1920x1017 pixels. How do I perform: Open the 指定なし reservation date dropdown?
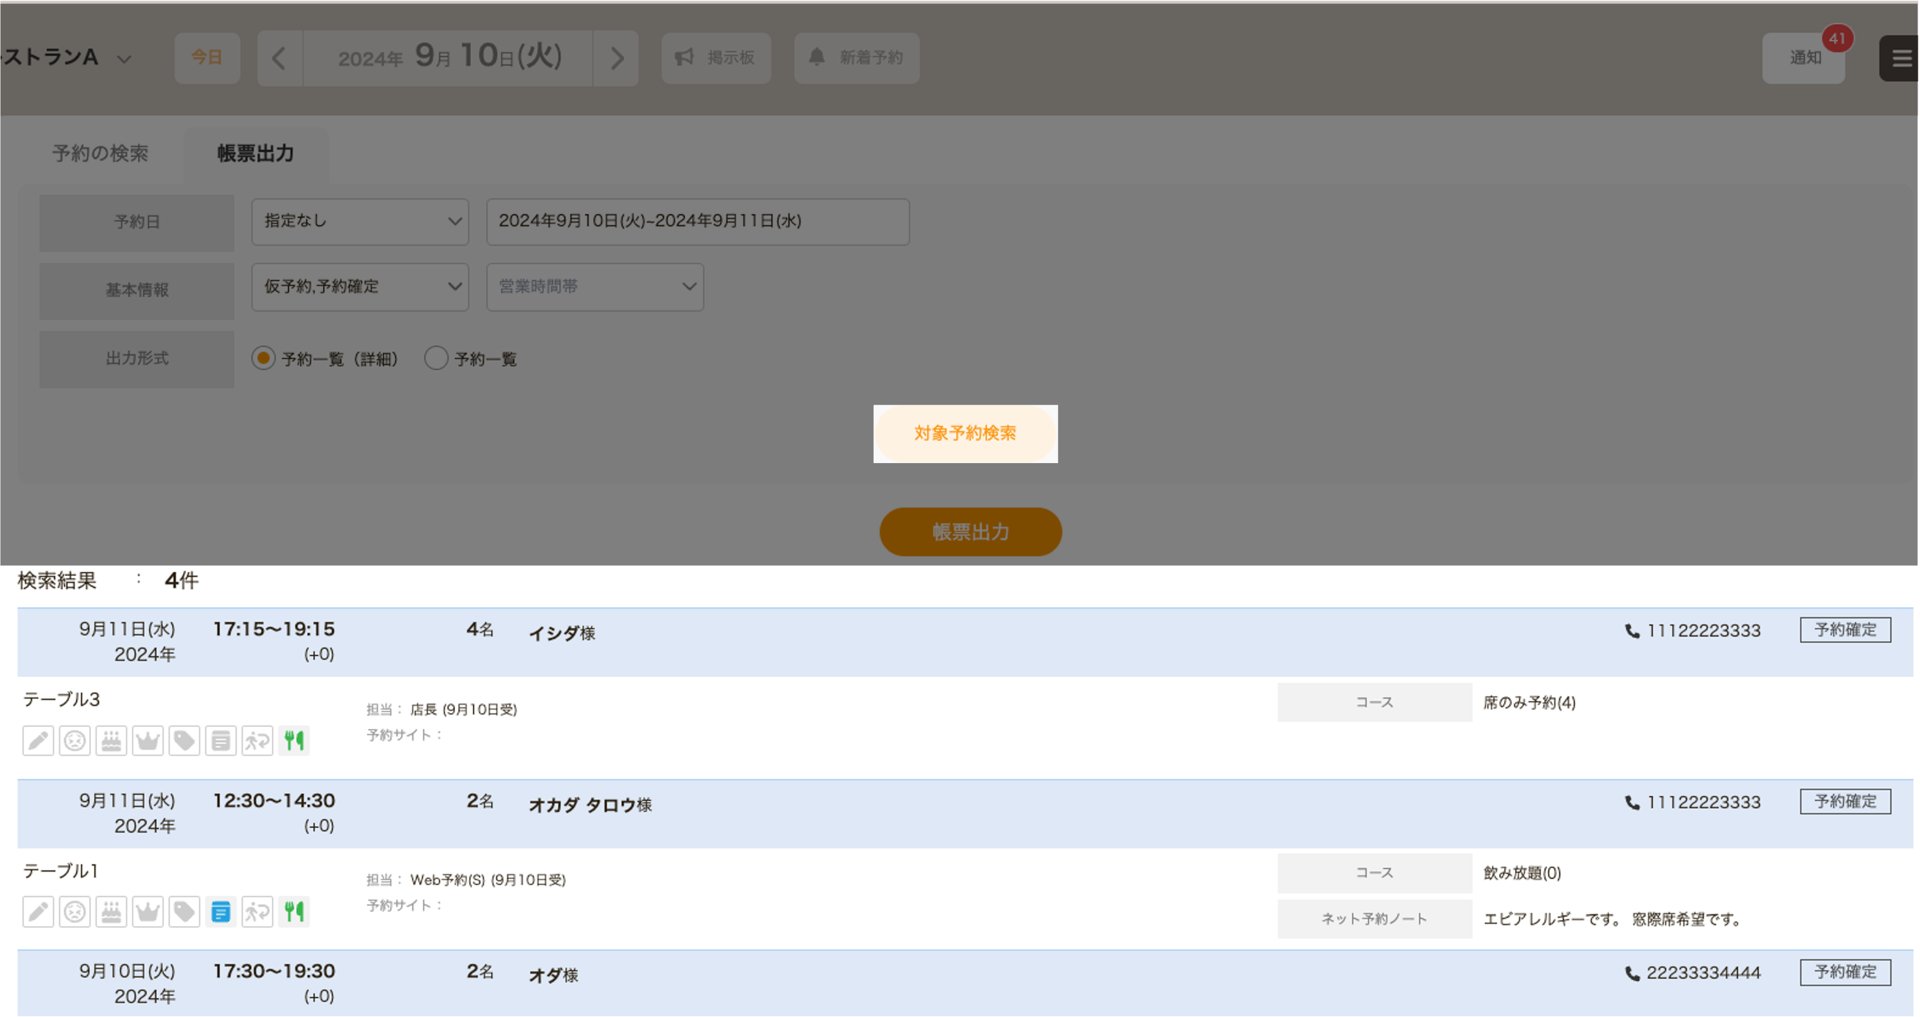pyautogui.click(x=360, y=221)
